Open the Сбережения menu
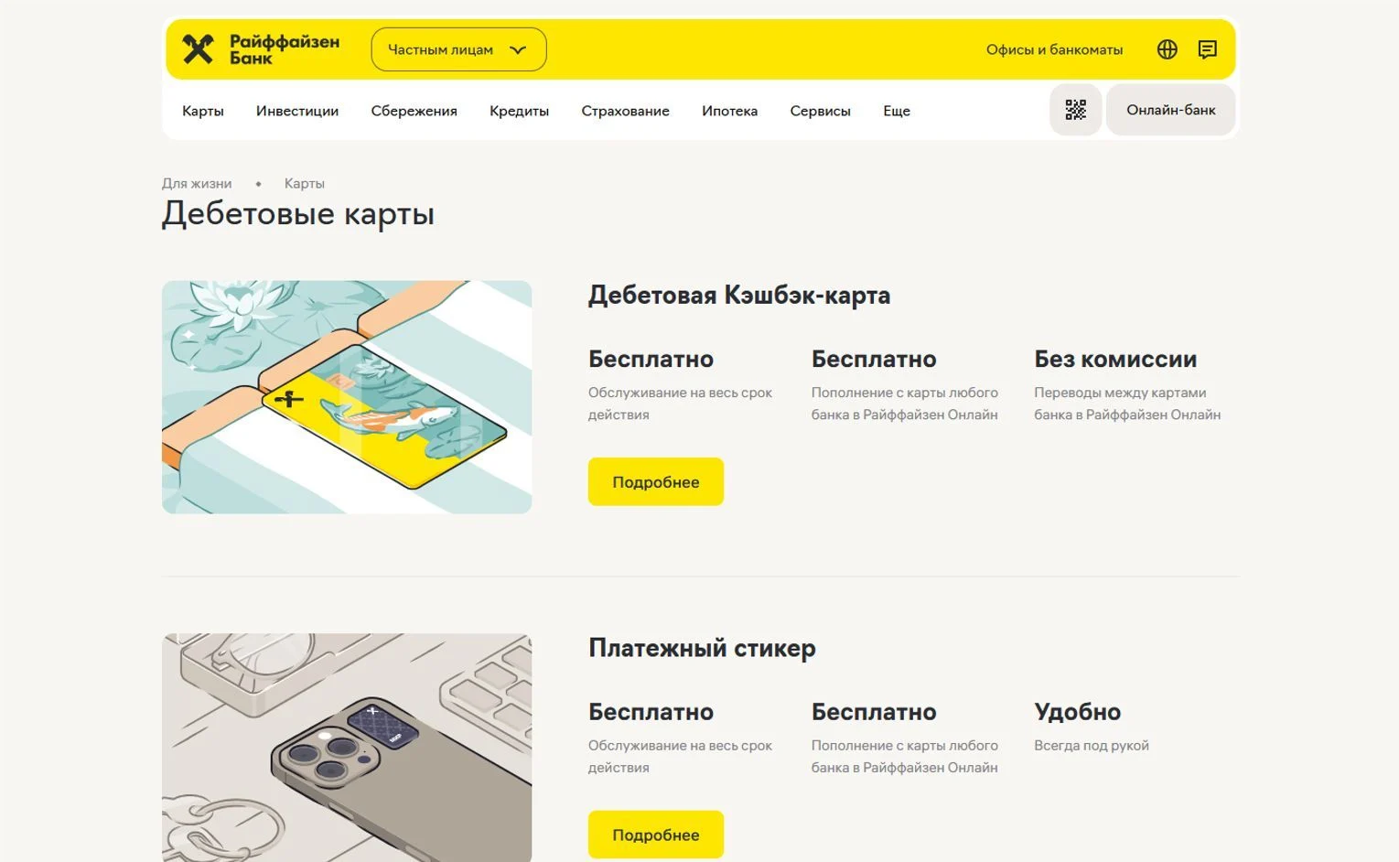Viewport: 1399px width, 862px height. pos(414,111)
